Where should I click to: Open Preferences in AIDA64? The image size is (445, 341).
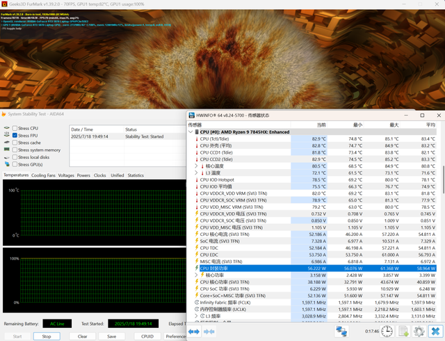pyautogui.click(x=175, y=336)
